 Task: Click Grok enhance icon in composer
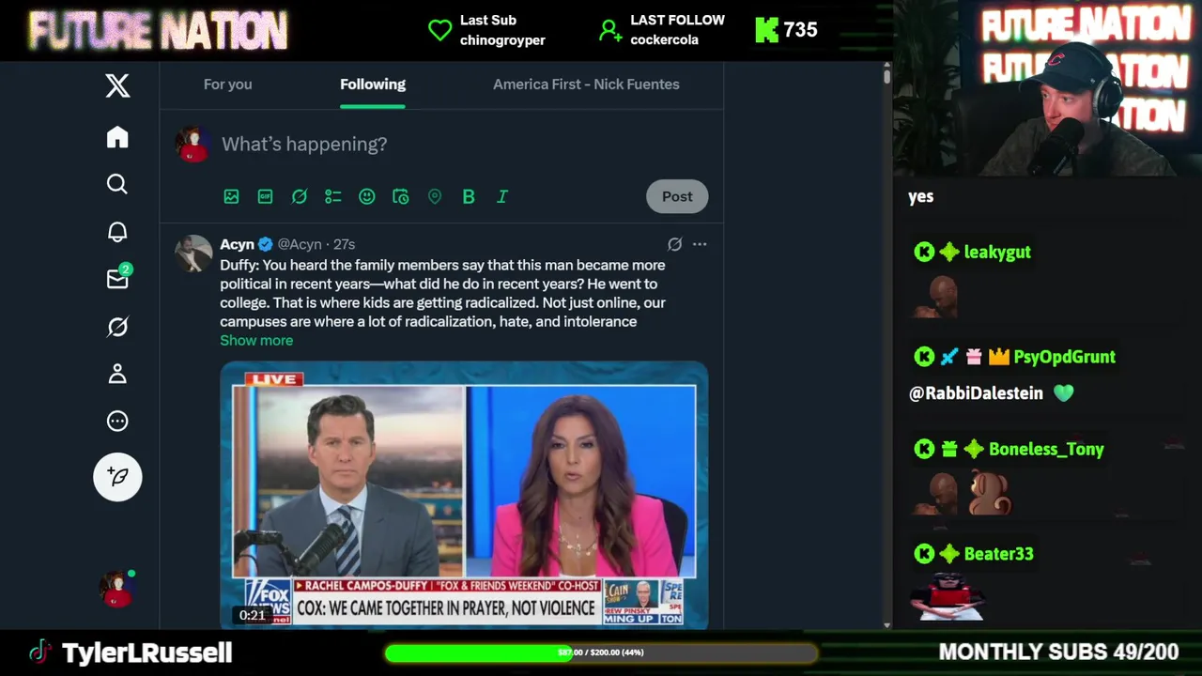tap(299, 196)
